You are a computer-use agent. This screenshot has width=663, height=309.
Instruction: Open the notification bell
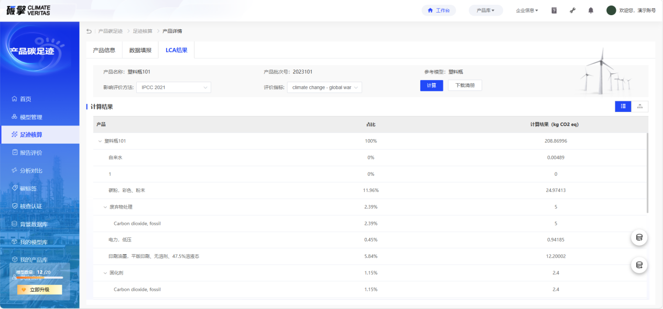pyautogui.click(x=591, y=10)
